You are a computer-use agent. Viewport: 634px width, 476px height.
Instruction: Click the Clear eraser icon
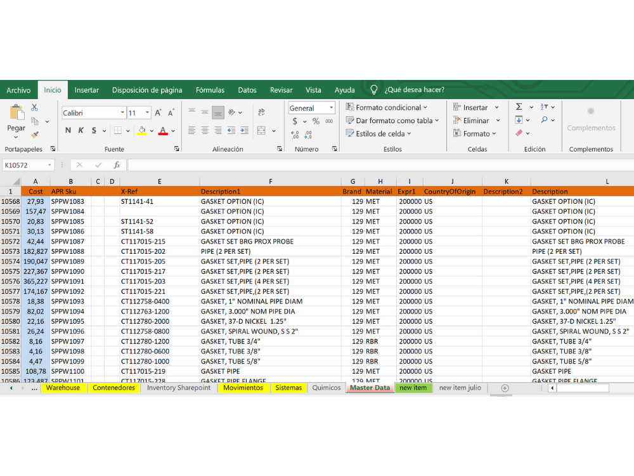tap(519, 133)
